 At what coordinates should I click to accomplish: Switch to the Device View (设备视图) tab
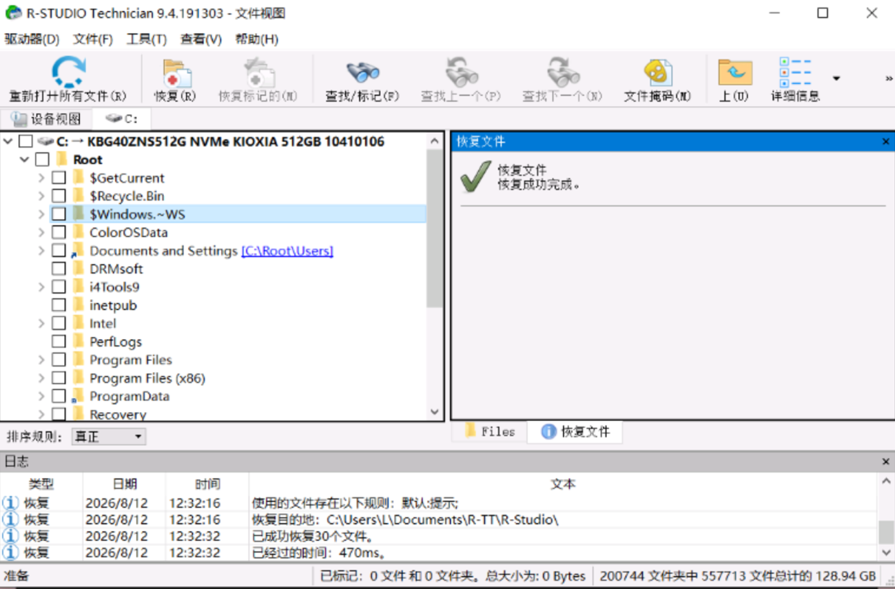click(46, 118)
